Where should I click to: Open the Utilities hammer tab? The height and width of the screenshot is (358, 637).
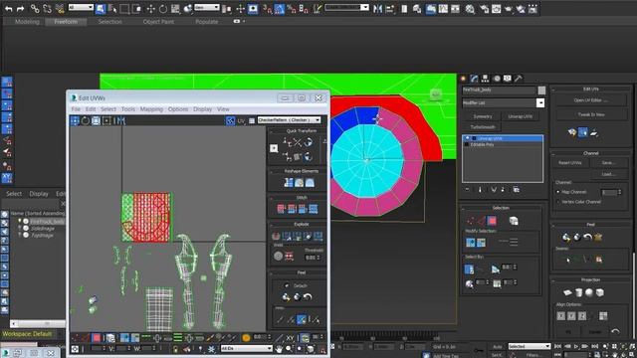[519, 79]
